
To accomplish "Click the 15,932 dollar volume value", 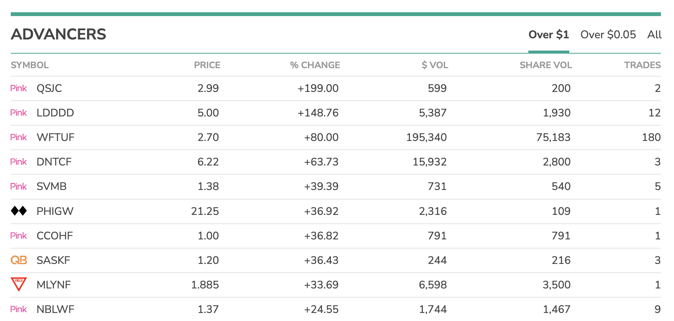I will coord(429,162).
